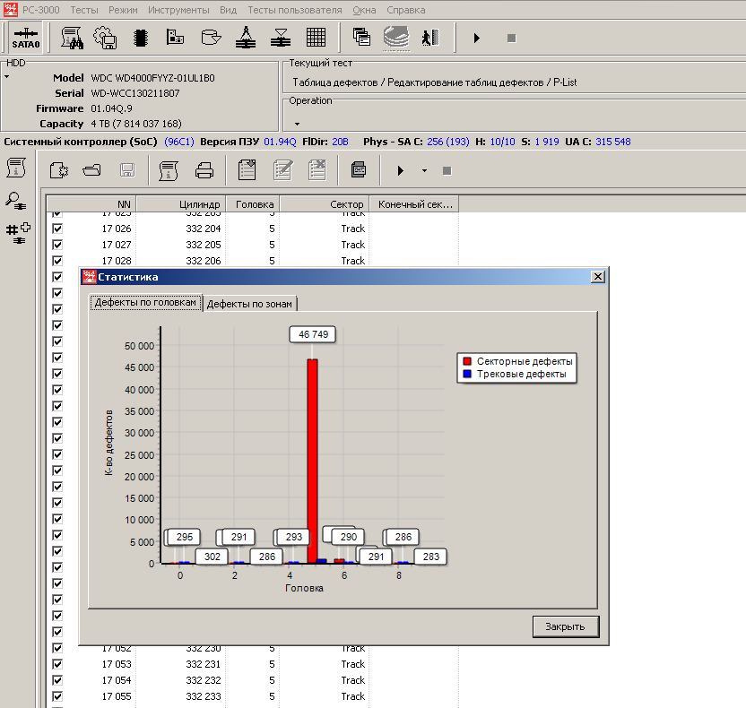Click the red Секторные дефекты legend swatch
The width and height of the screenshot is (746, 708).
(467, 361)
